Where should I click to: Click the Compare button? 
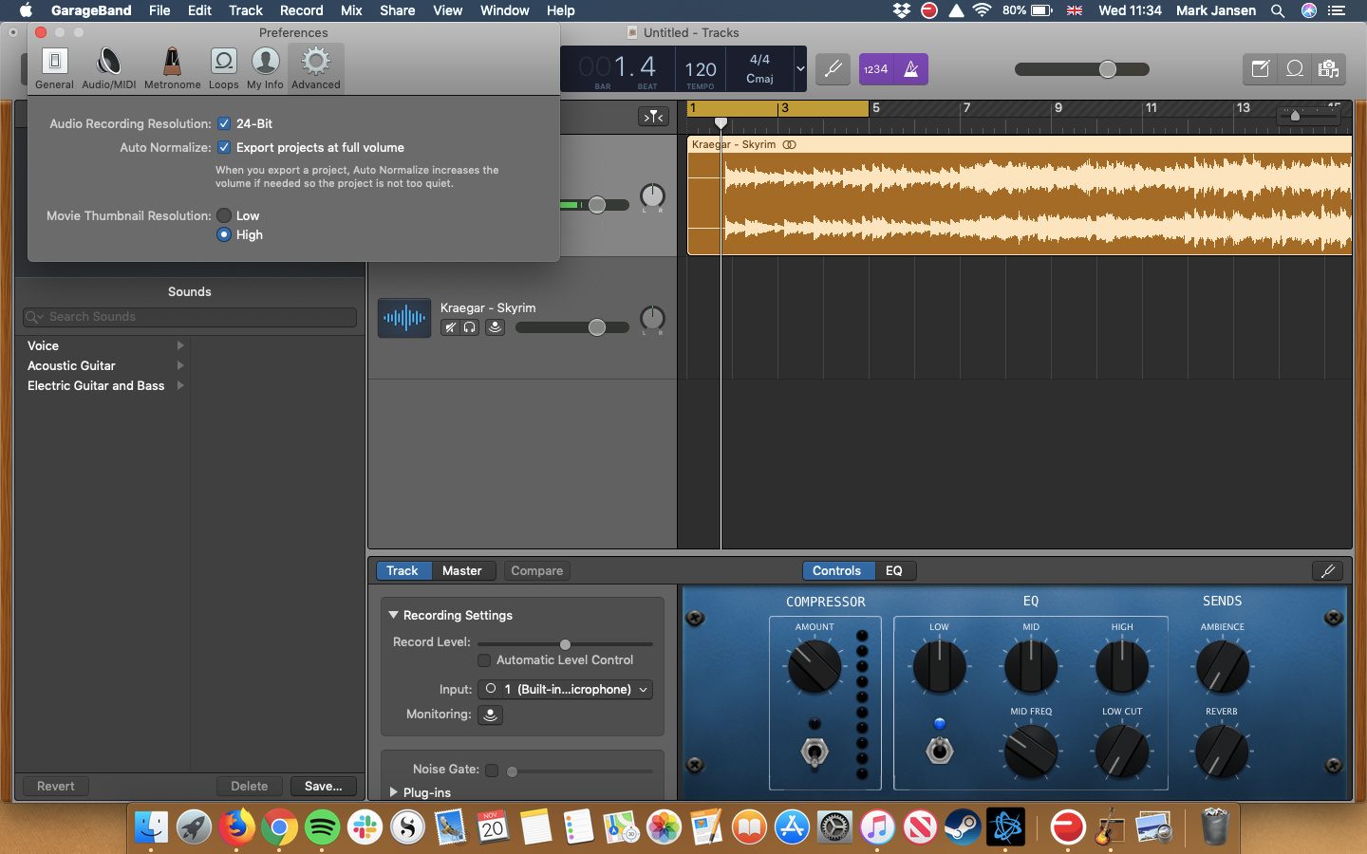(536, 570)
